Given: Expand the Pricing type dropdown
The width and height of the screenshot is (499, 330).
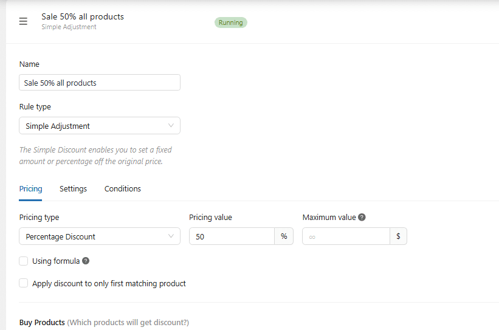Looking at the screenshot, I should [99, 236].
